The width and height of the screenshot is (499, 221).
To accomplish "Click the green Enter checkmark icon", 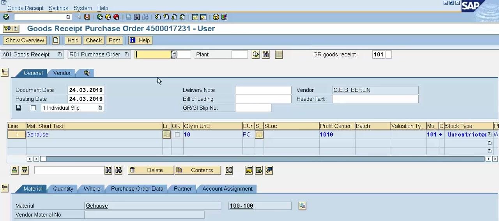I will tap(6, 17).
